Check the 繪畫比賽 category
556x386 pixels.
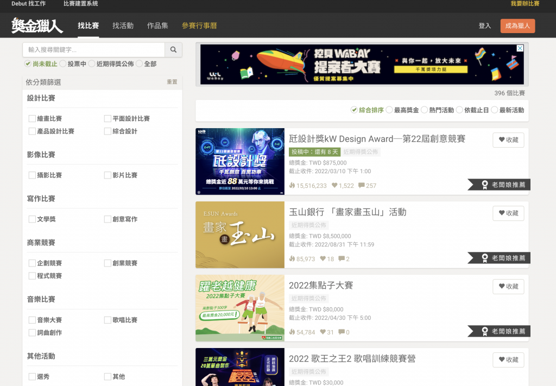32,118
